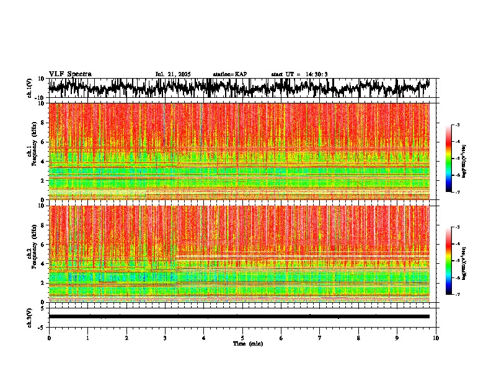Click the log(PSD) label beside ch.2 colorbar
The height and width of the screenshot is (379, 491).
(x=464, y=263)
